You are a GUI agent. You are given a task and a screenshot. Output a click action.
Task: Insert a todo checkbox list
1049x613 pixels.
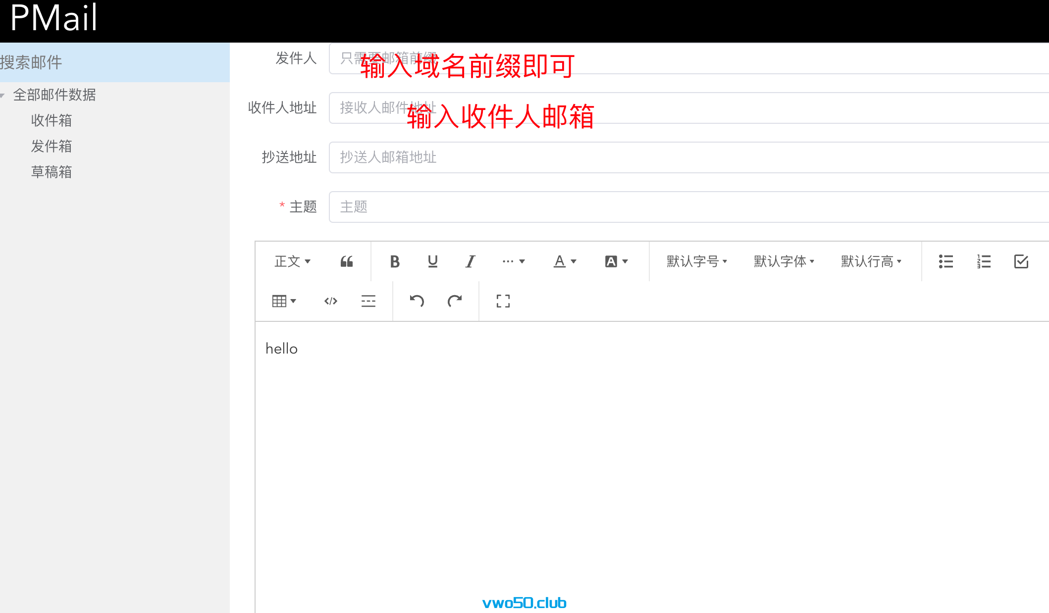click(1021, 261)
